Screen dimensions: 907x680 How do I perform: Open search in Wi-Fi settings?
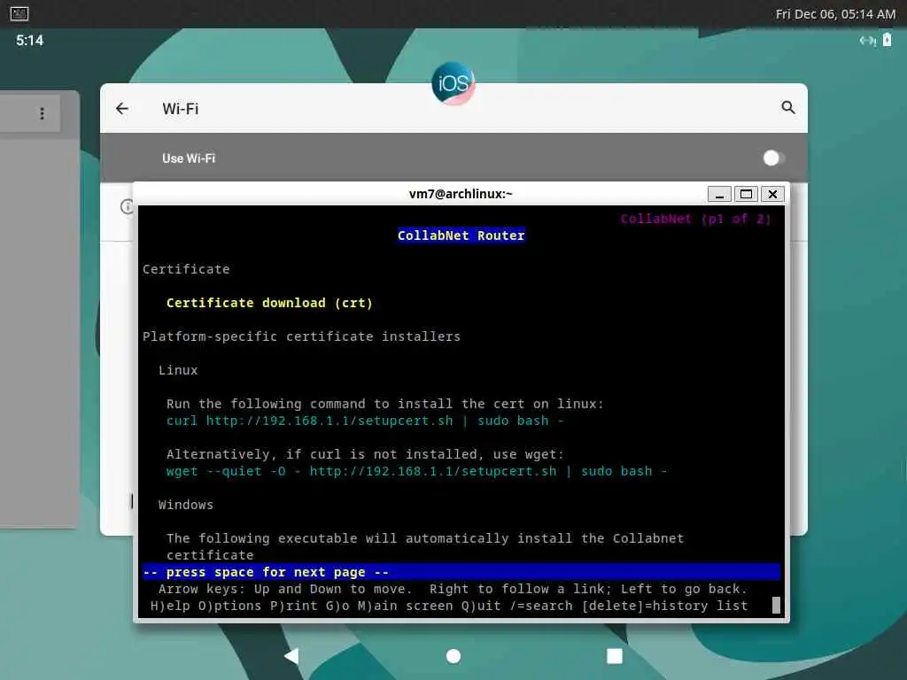click(x=787, y=107)
